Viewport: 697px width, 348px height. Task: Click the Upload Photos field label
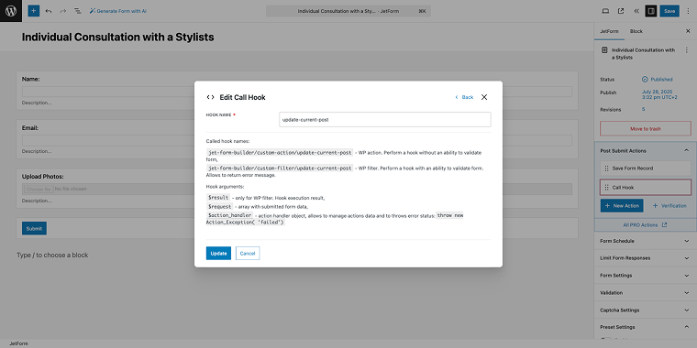[x=43, y=177]
